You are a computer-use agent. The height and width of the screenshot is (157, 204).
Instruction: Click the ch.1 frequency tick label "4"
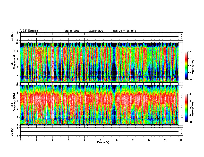[18, 67]
